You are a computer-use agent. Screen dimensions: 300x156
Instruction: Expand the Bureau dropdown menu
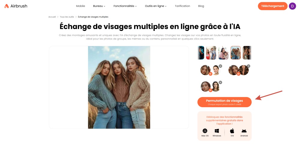pyautogui.click(x=99, y=6)
